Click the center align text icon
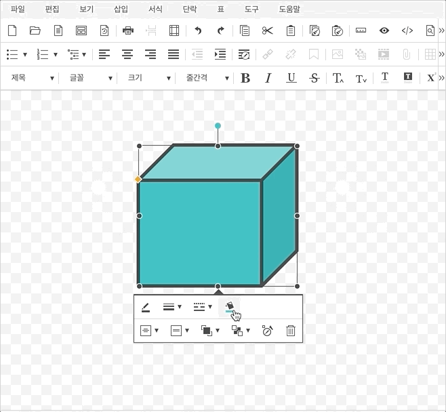The width and height of the screenshot is (446, 412). (x=127, y=54)
